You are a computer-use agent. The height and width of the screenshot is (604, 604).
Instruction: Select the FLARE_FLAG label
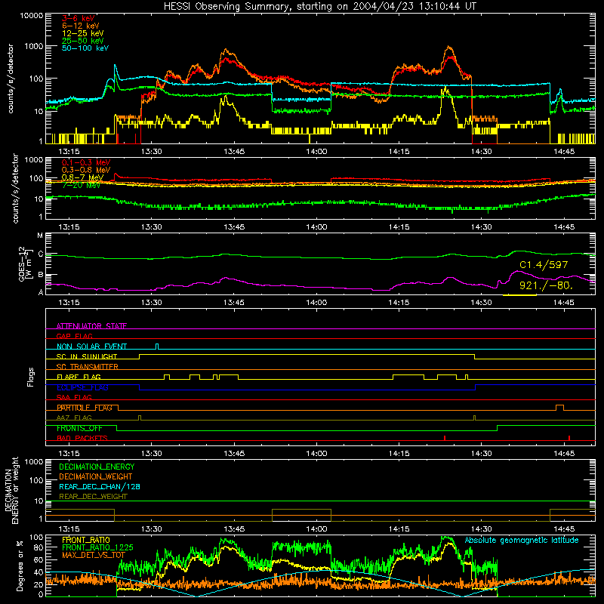[x=79, y=377]
